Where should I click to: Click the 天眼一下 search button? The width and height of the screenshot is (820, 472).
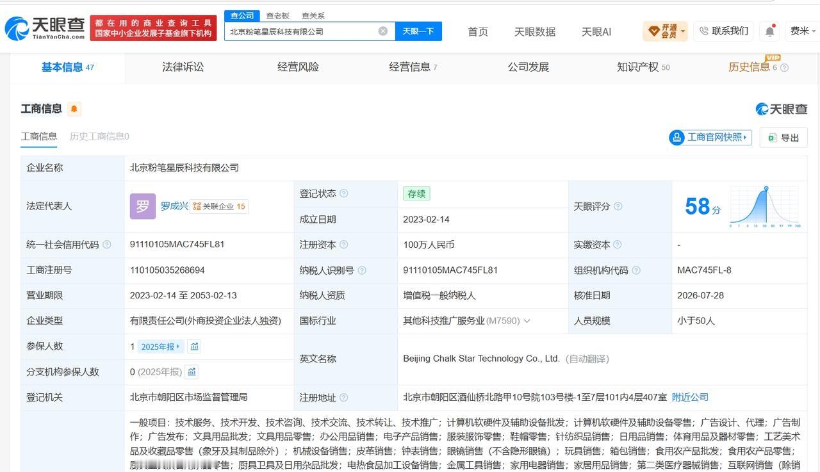point(418,31)
